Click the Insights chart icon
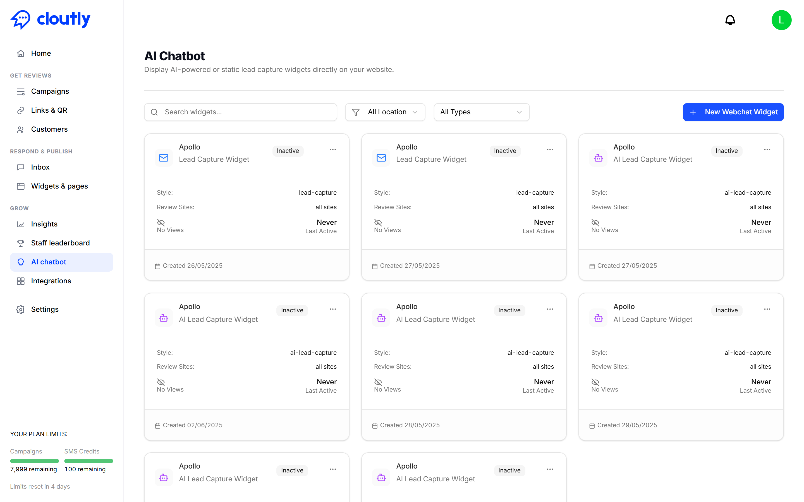Image resolution: width=804 pixels, height=502 pixels. (x=21, y=224)
